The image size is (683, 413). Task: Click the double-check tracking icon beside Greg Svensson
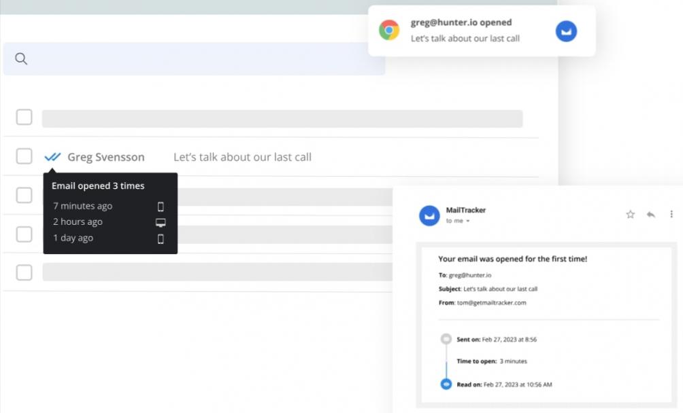(52, 156)
